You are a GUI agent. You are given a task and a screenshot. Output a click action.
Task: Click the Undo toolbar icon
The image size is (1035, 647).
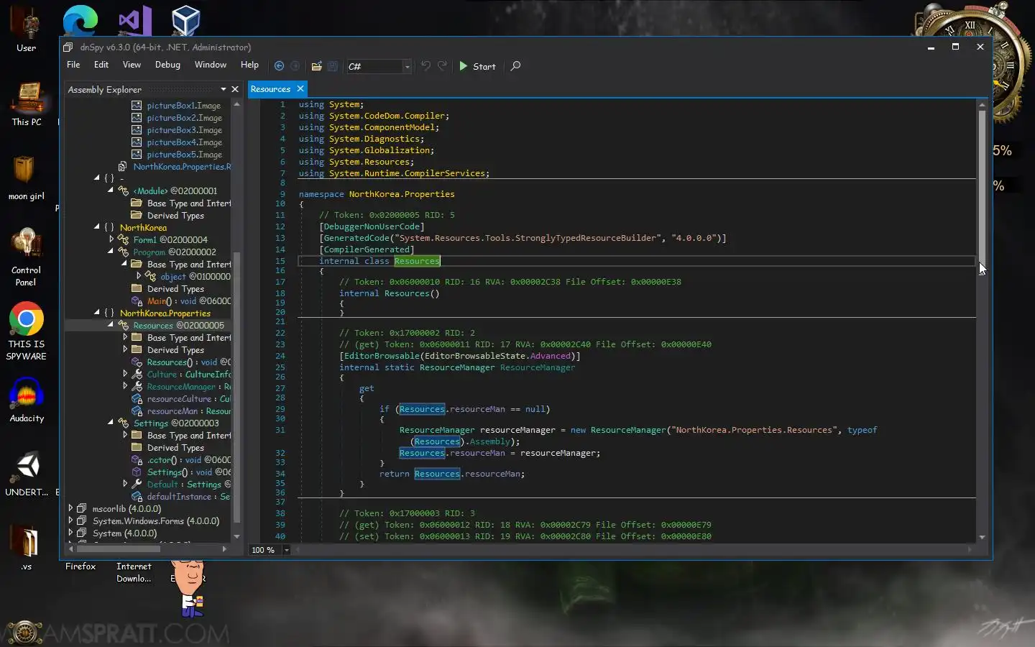(425, 66)
